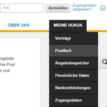Click the white content card on the left
This screenshot has height=107, width=107.
pos(20,73)
